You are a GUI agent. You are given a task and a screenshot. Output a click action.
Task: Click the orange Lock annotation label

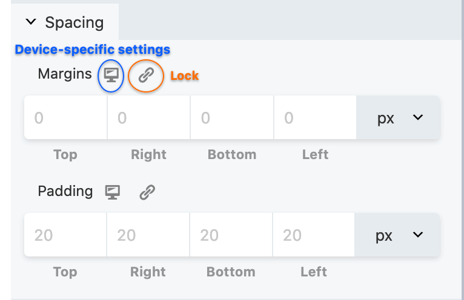pyautogui.click(x=185, y=76)
